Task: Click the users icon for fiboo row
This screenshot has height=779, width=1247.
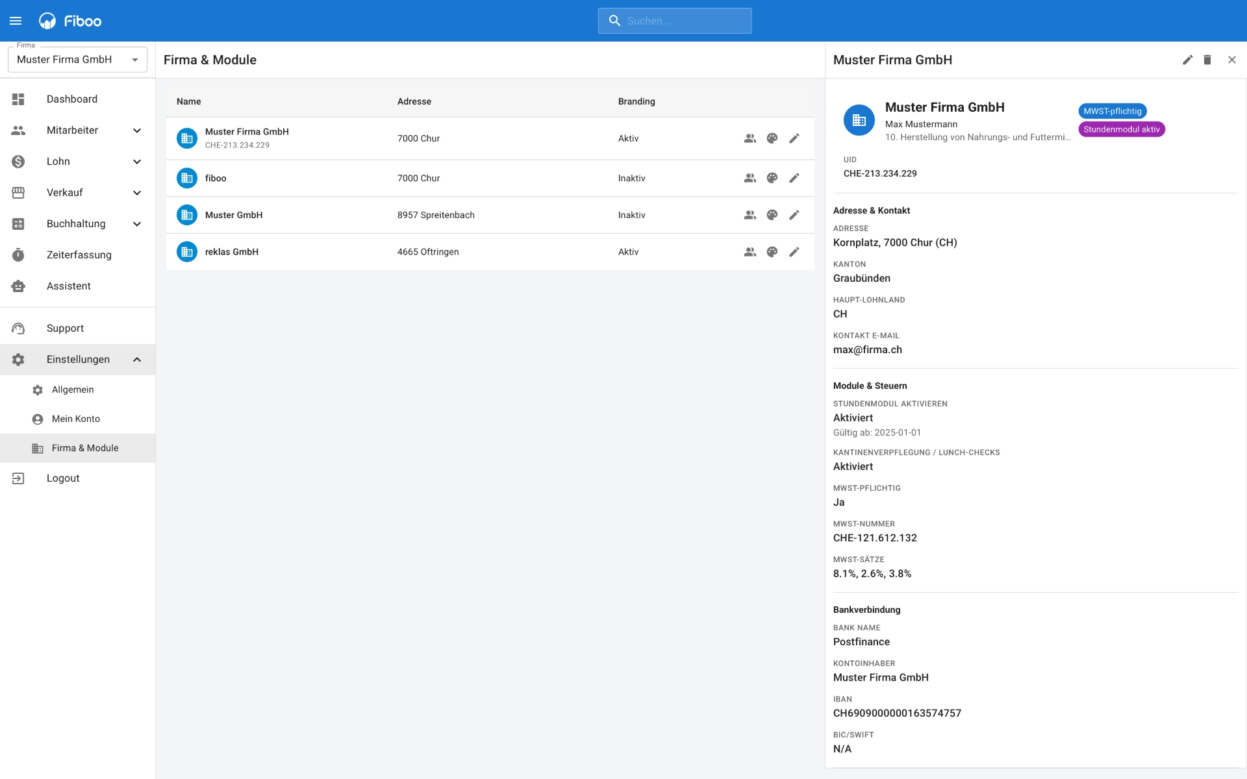Action: click(750, 178)
